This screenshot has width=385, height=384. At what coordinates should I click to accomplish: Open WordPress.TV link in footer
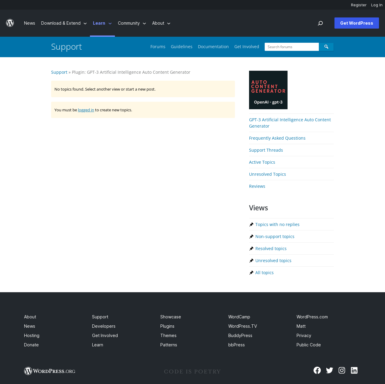243,326
